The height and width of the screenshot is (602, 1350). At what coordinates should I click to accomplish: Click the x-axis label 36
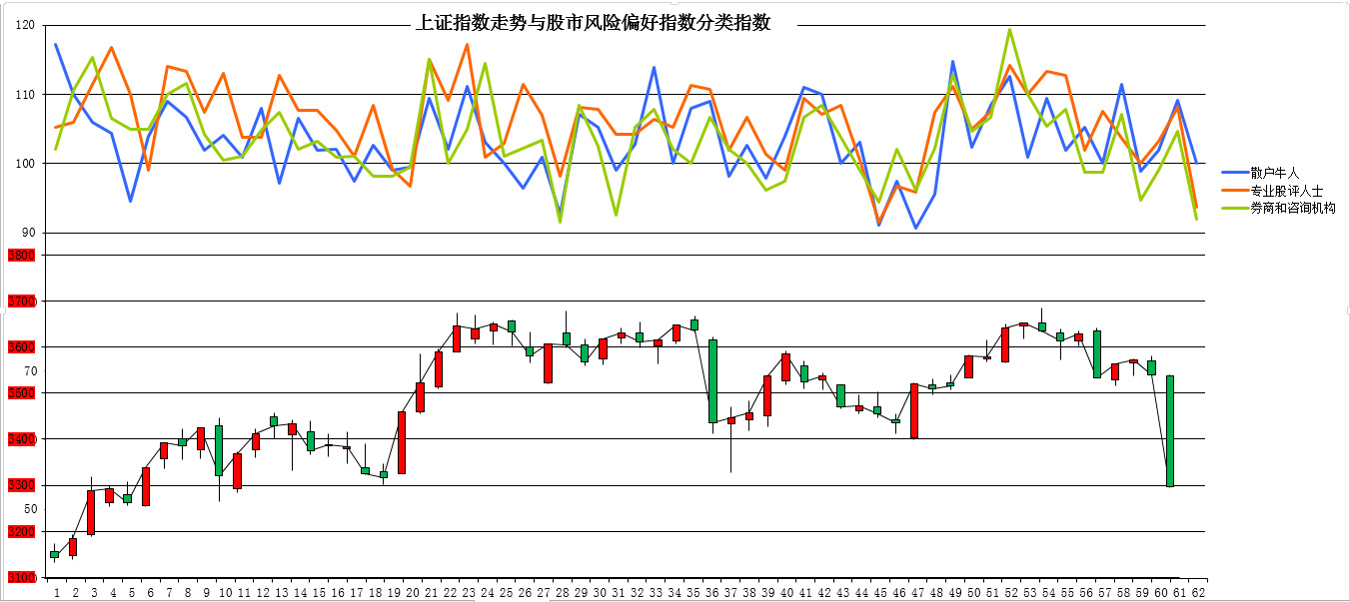pos(712,592)
